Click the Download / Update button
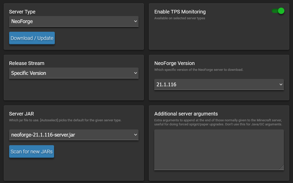Screen dimensions: 293x183 [x=32, y=38]
